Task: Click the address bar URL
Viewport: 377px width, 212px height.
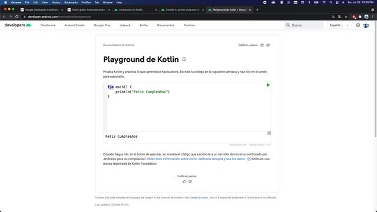Action: (59, 16)
